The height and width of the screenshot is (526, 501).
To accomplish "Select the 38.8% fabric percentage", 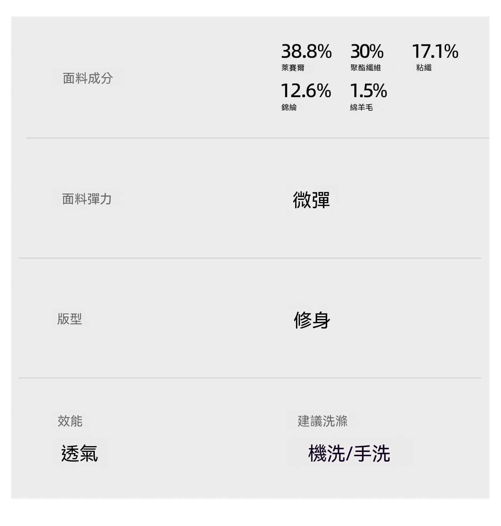I will coord(306,51).
